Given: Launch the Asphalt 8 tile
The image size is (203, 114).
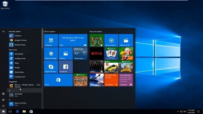Looking at the screenshot, I should coord(111,67).
